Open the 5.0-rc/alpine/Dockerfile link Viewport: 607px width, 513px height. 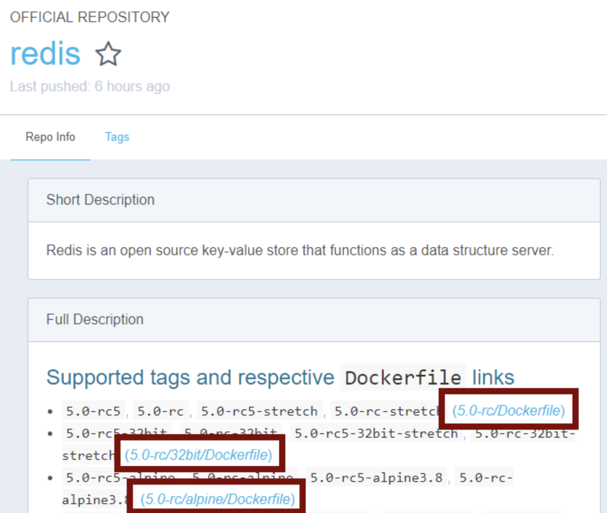pos(218,499)
